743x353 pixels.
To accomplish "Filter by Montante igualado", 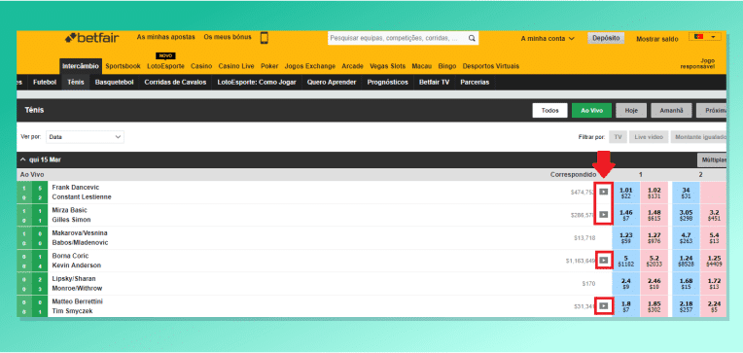I will pos(699,137).
